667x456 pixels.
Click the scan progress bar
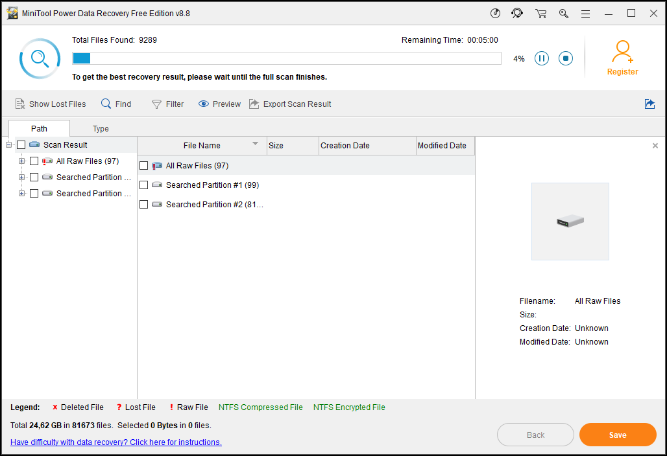click(287, 58)
